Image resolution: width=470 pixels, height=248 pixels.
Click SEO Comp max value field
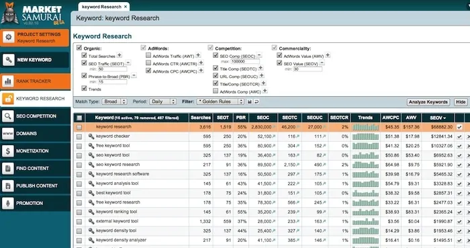pyautogui.click(x=245, y=61)
